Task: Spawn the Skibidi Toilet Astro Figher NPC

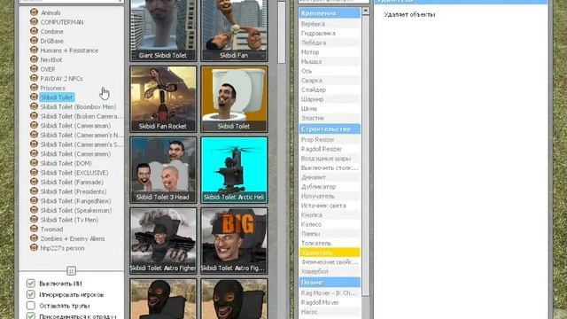Action: pyautogui.click(x=163, y=240)
